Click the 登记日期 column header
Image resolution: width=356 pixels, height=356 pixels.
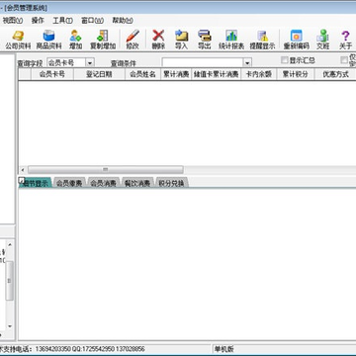pyautogui.click(x=99, y=74)
